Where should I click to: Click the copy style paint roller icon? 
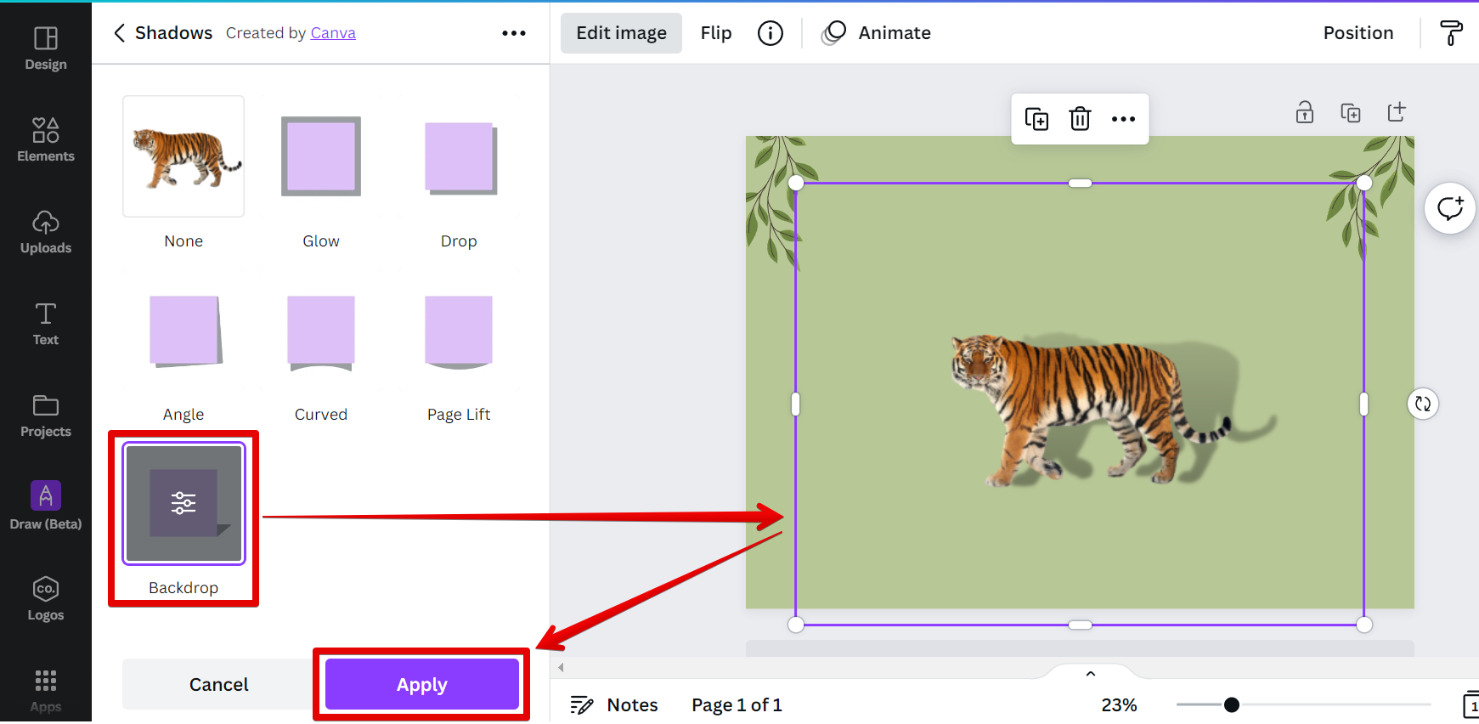(x=1451, y=33)
